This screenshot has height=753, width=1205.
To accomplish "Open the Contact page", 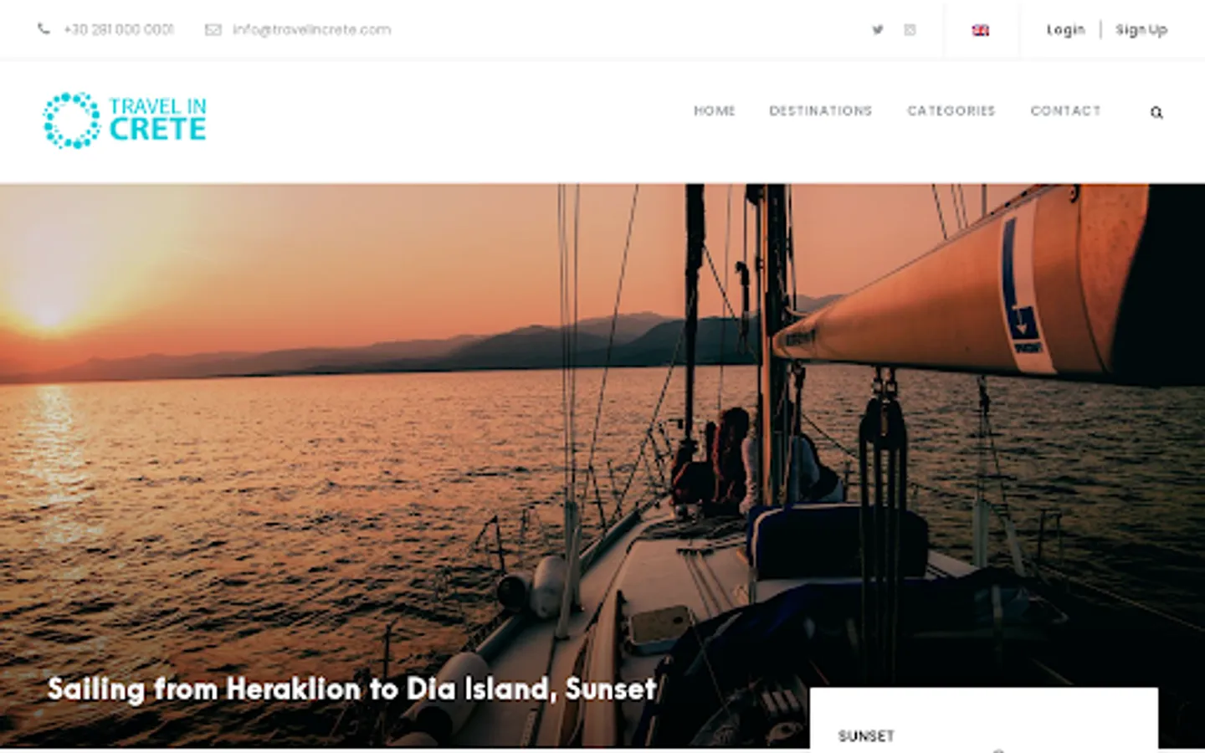I will [1065, 110].
